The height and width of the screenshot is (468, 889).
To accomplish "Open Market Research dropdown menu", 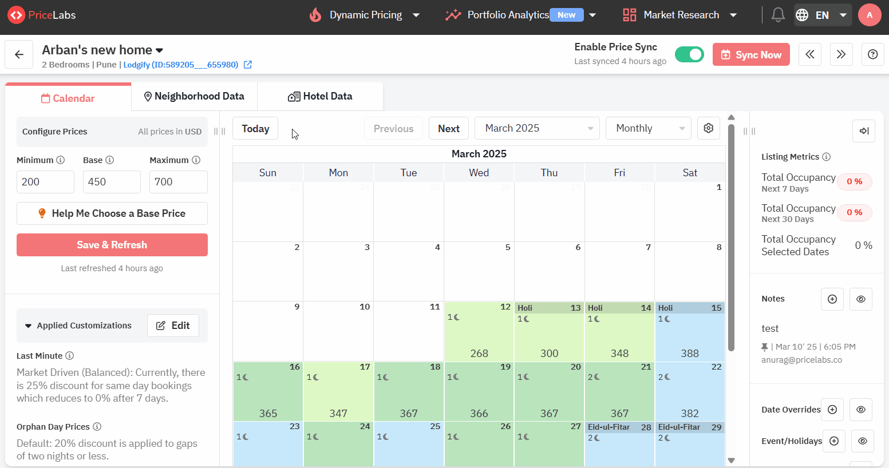I will tap(680, 15).
